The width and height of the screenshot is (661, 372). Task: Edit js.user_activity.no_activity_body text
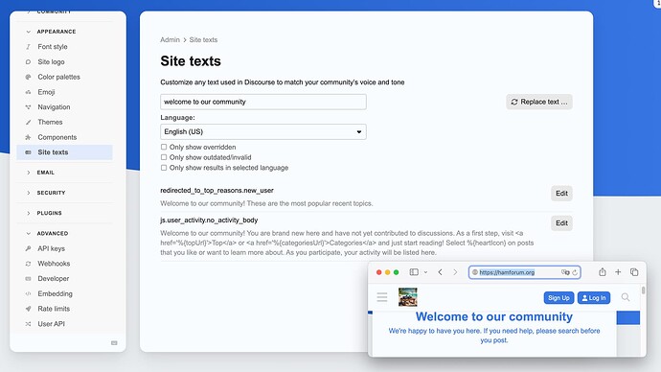coord(561,223)
